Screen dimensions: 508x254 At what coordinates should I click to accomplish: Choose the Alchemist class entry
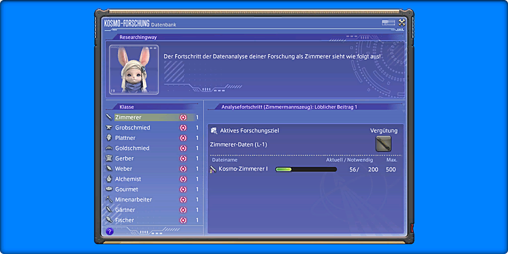click(128, 179)
